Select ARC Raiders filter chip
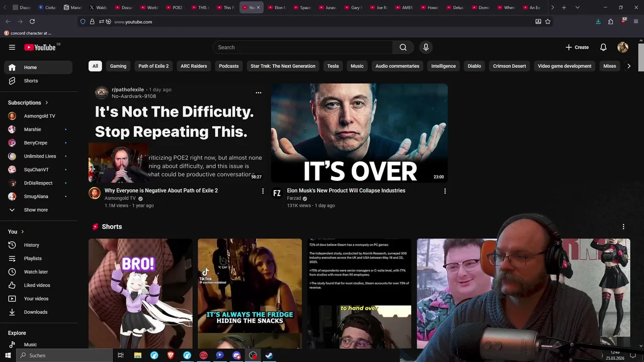Viewport: 644px width, 362px height. [194, 66]
